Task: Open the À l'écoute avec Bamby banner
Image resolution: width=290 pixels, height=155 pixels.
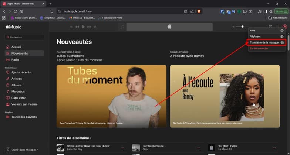Action: (x=225, y=96)
